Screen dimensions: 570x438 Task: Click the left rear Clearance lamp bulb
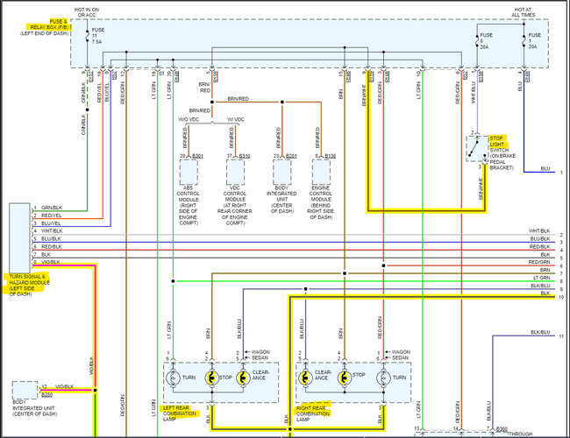pos(243,378)
